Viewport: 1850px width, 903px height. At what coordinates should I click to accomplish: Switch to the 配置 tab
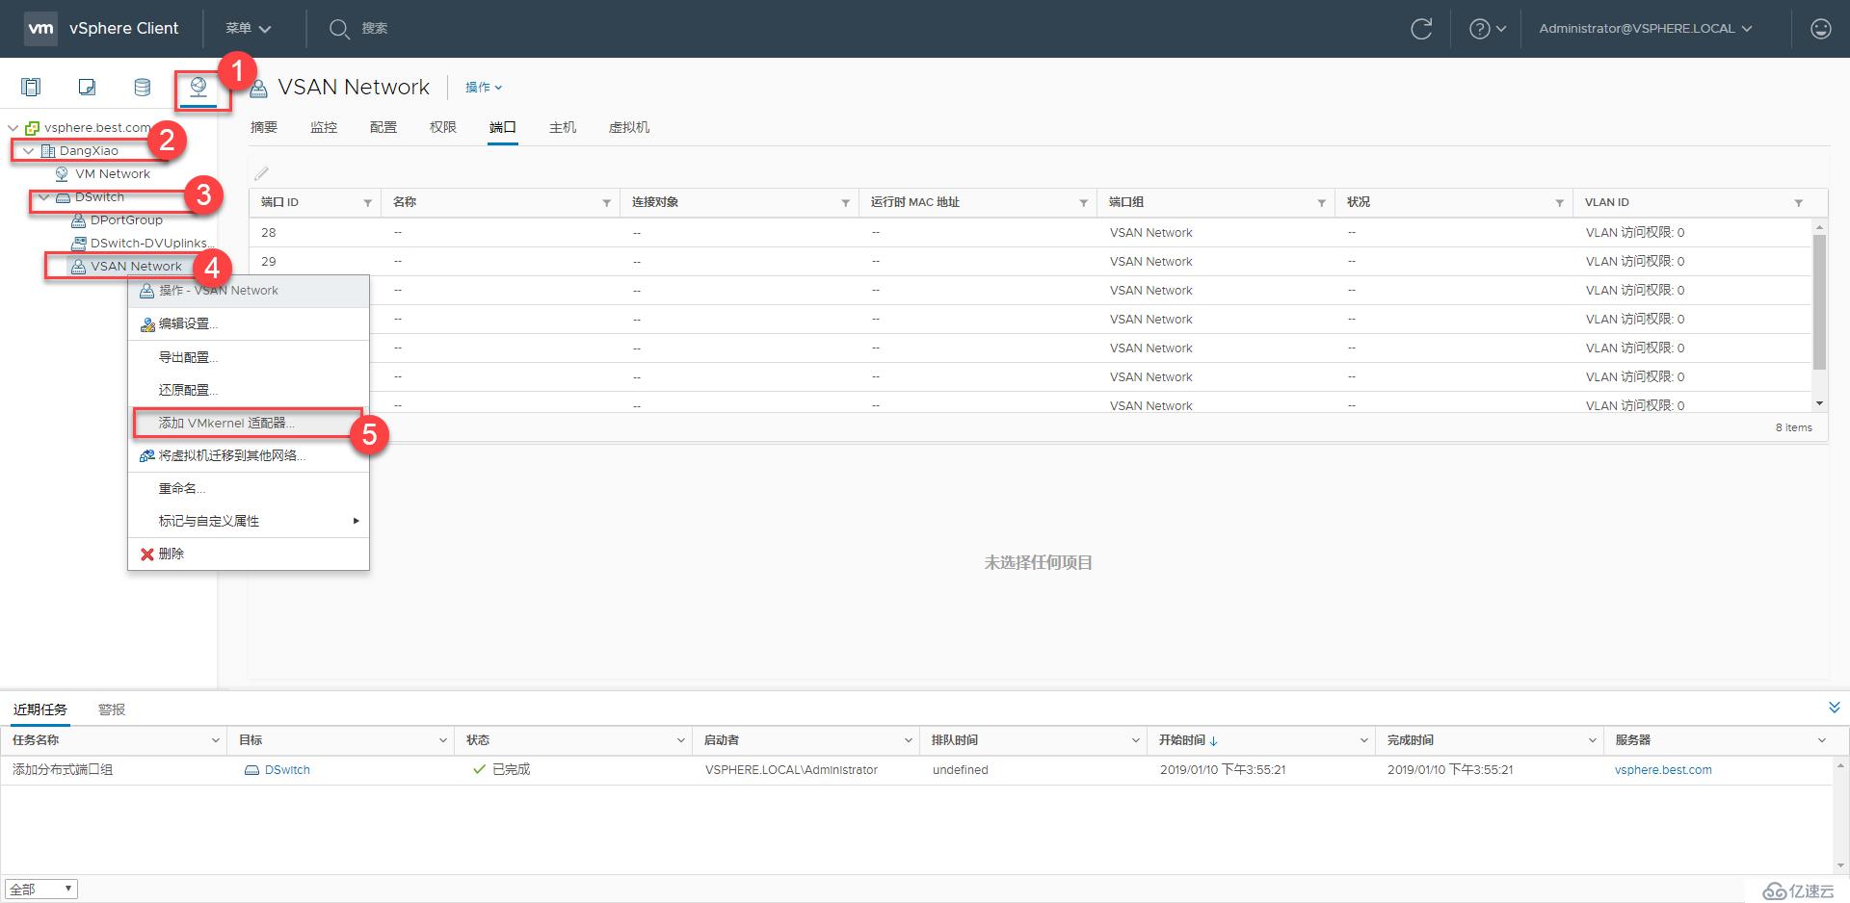[383, 127]
